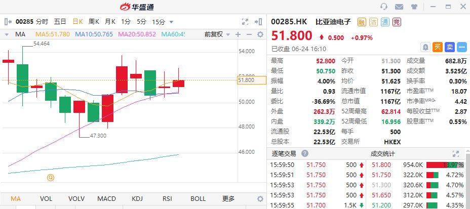The image size is (470, 209).
Task: Click the orange 买 buy button
Action: (x=438, y=47)
